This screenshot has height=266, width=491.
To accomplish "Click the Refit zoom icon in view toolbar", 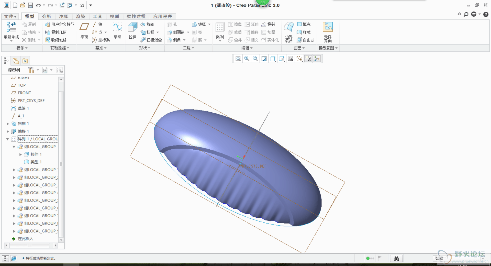I will point(238,59).
